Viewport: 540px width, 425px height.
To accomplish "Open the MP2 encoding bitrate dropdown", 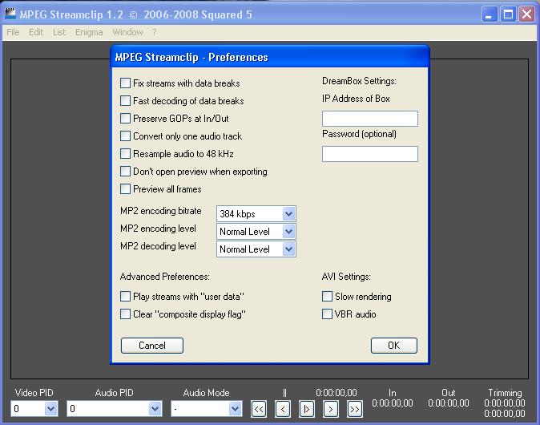I will pyautogui.click(x=256, y=214).
